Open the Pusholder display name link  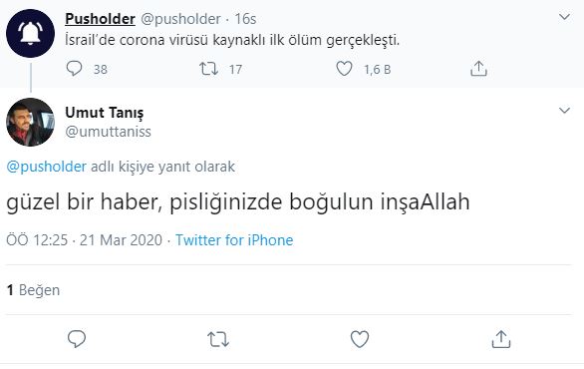coord(100,19)
